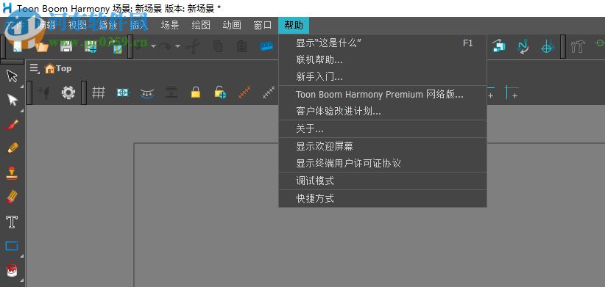Toggle the safe area crosshair icon
The width and height of the screenshot is (605, 287).
click(x=123, y=92)
